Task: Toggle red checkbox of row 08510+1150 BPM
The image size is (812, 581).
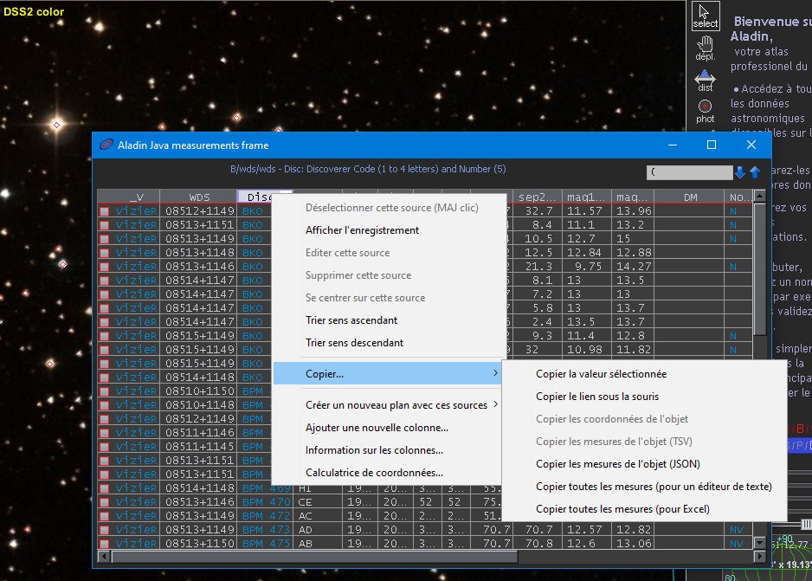Action: point(105,391)
